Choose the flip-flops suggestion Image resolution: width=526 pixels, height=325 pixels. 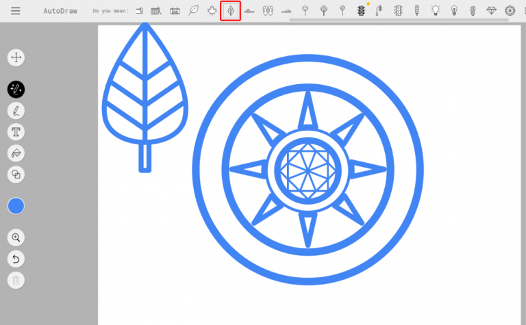(x=268, y=11)
